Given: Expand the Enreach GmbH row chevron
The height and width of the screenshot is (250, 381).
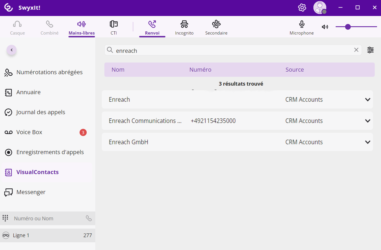Looking at the screenshot, I should coord(368,142).
